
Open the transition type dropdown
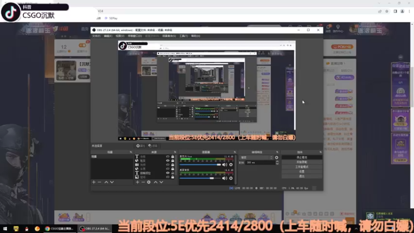(256, 157)
